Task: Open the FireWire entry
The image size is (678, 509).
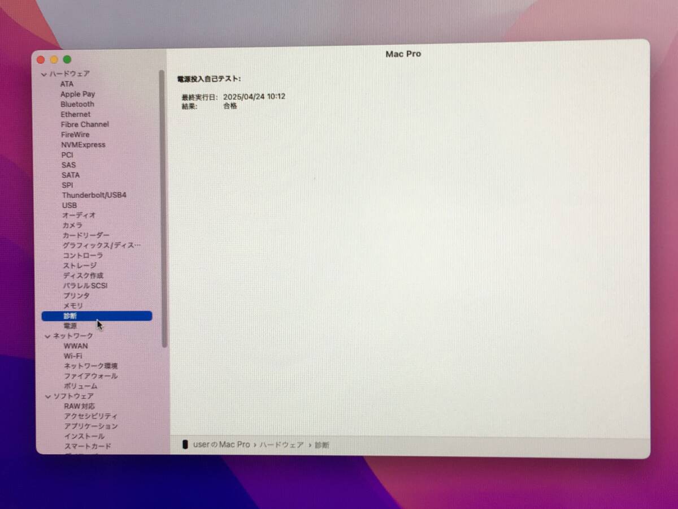Action: tap(75, 135)
